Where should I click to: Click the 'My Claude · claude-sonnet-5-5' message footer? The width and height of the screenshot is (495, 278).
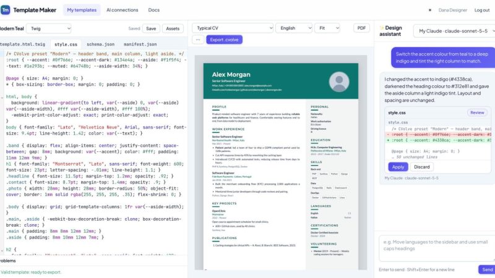[x=411, y=178]
